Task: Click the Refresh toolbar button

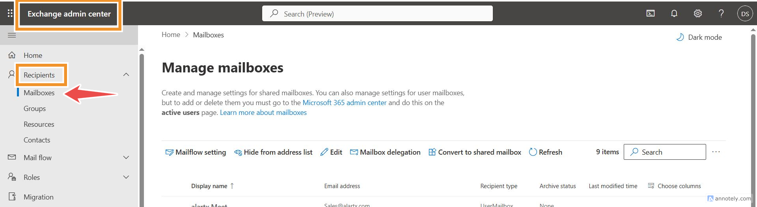Action: coord(546,152)
